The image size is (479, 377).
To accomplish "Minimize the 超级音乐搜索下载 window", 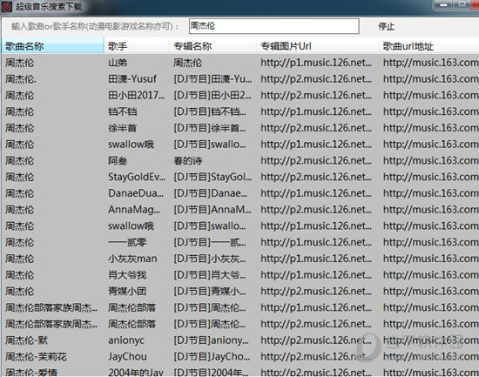I will [444, 4].
